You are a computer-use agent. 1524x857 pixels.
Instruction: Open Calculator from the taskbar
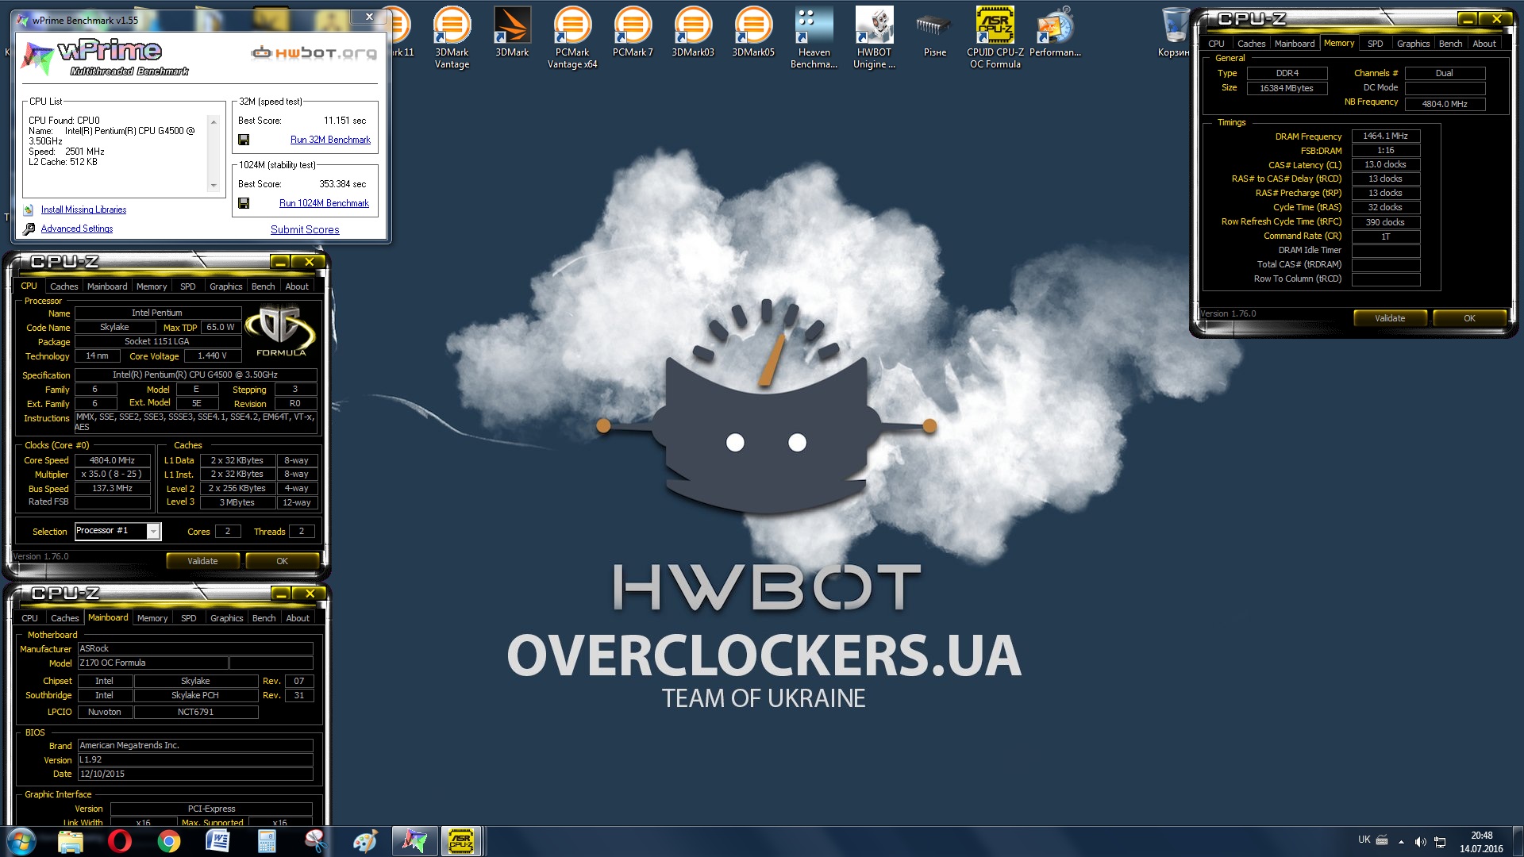(267, 841)
